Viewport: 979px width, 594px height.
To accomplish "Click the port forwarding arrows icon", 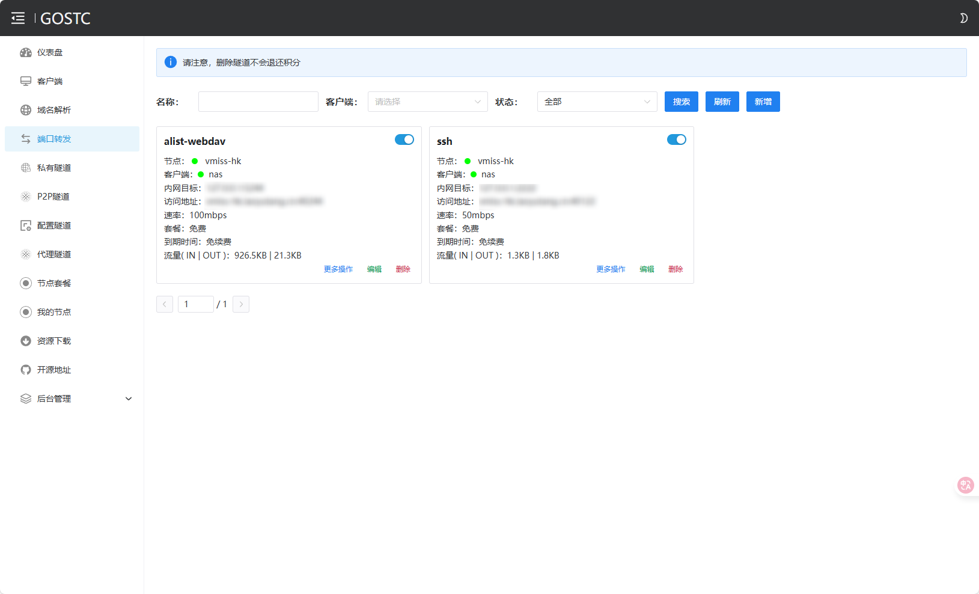I will [x=26, y=139].
